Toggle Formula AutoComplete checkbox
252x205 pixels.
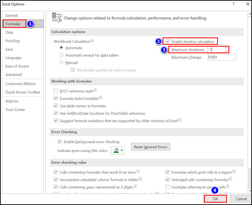tap(55, 98)
